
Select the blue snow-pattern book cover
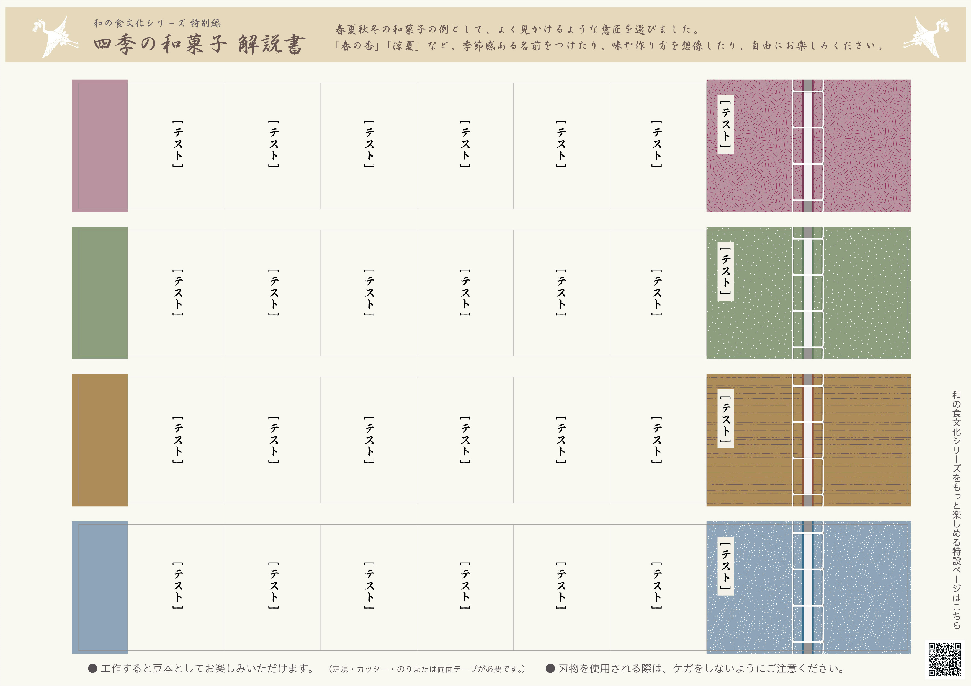coord(808,587)
